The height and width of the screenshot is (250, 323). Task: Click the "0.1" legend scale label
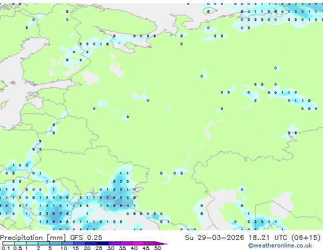(x=6, y=248)
